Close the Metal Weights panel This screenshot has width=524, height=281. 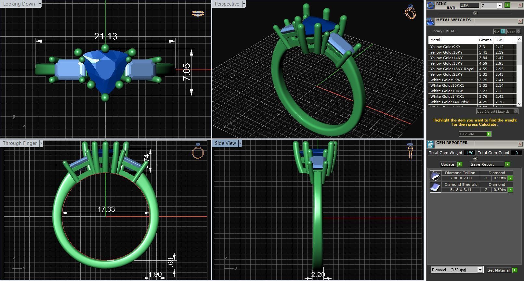coord(520,21)
